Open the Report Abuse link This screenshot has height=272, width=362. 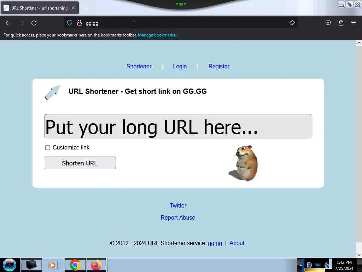click(178, 218)
